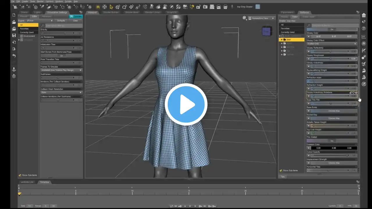Toggle Show Sub Items checkbox in Simulation pane
Screen dimensions: 372x209
[x=20, y=175]
